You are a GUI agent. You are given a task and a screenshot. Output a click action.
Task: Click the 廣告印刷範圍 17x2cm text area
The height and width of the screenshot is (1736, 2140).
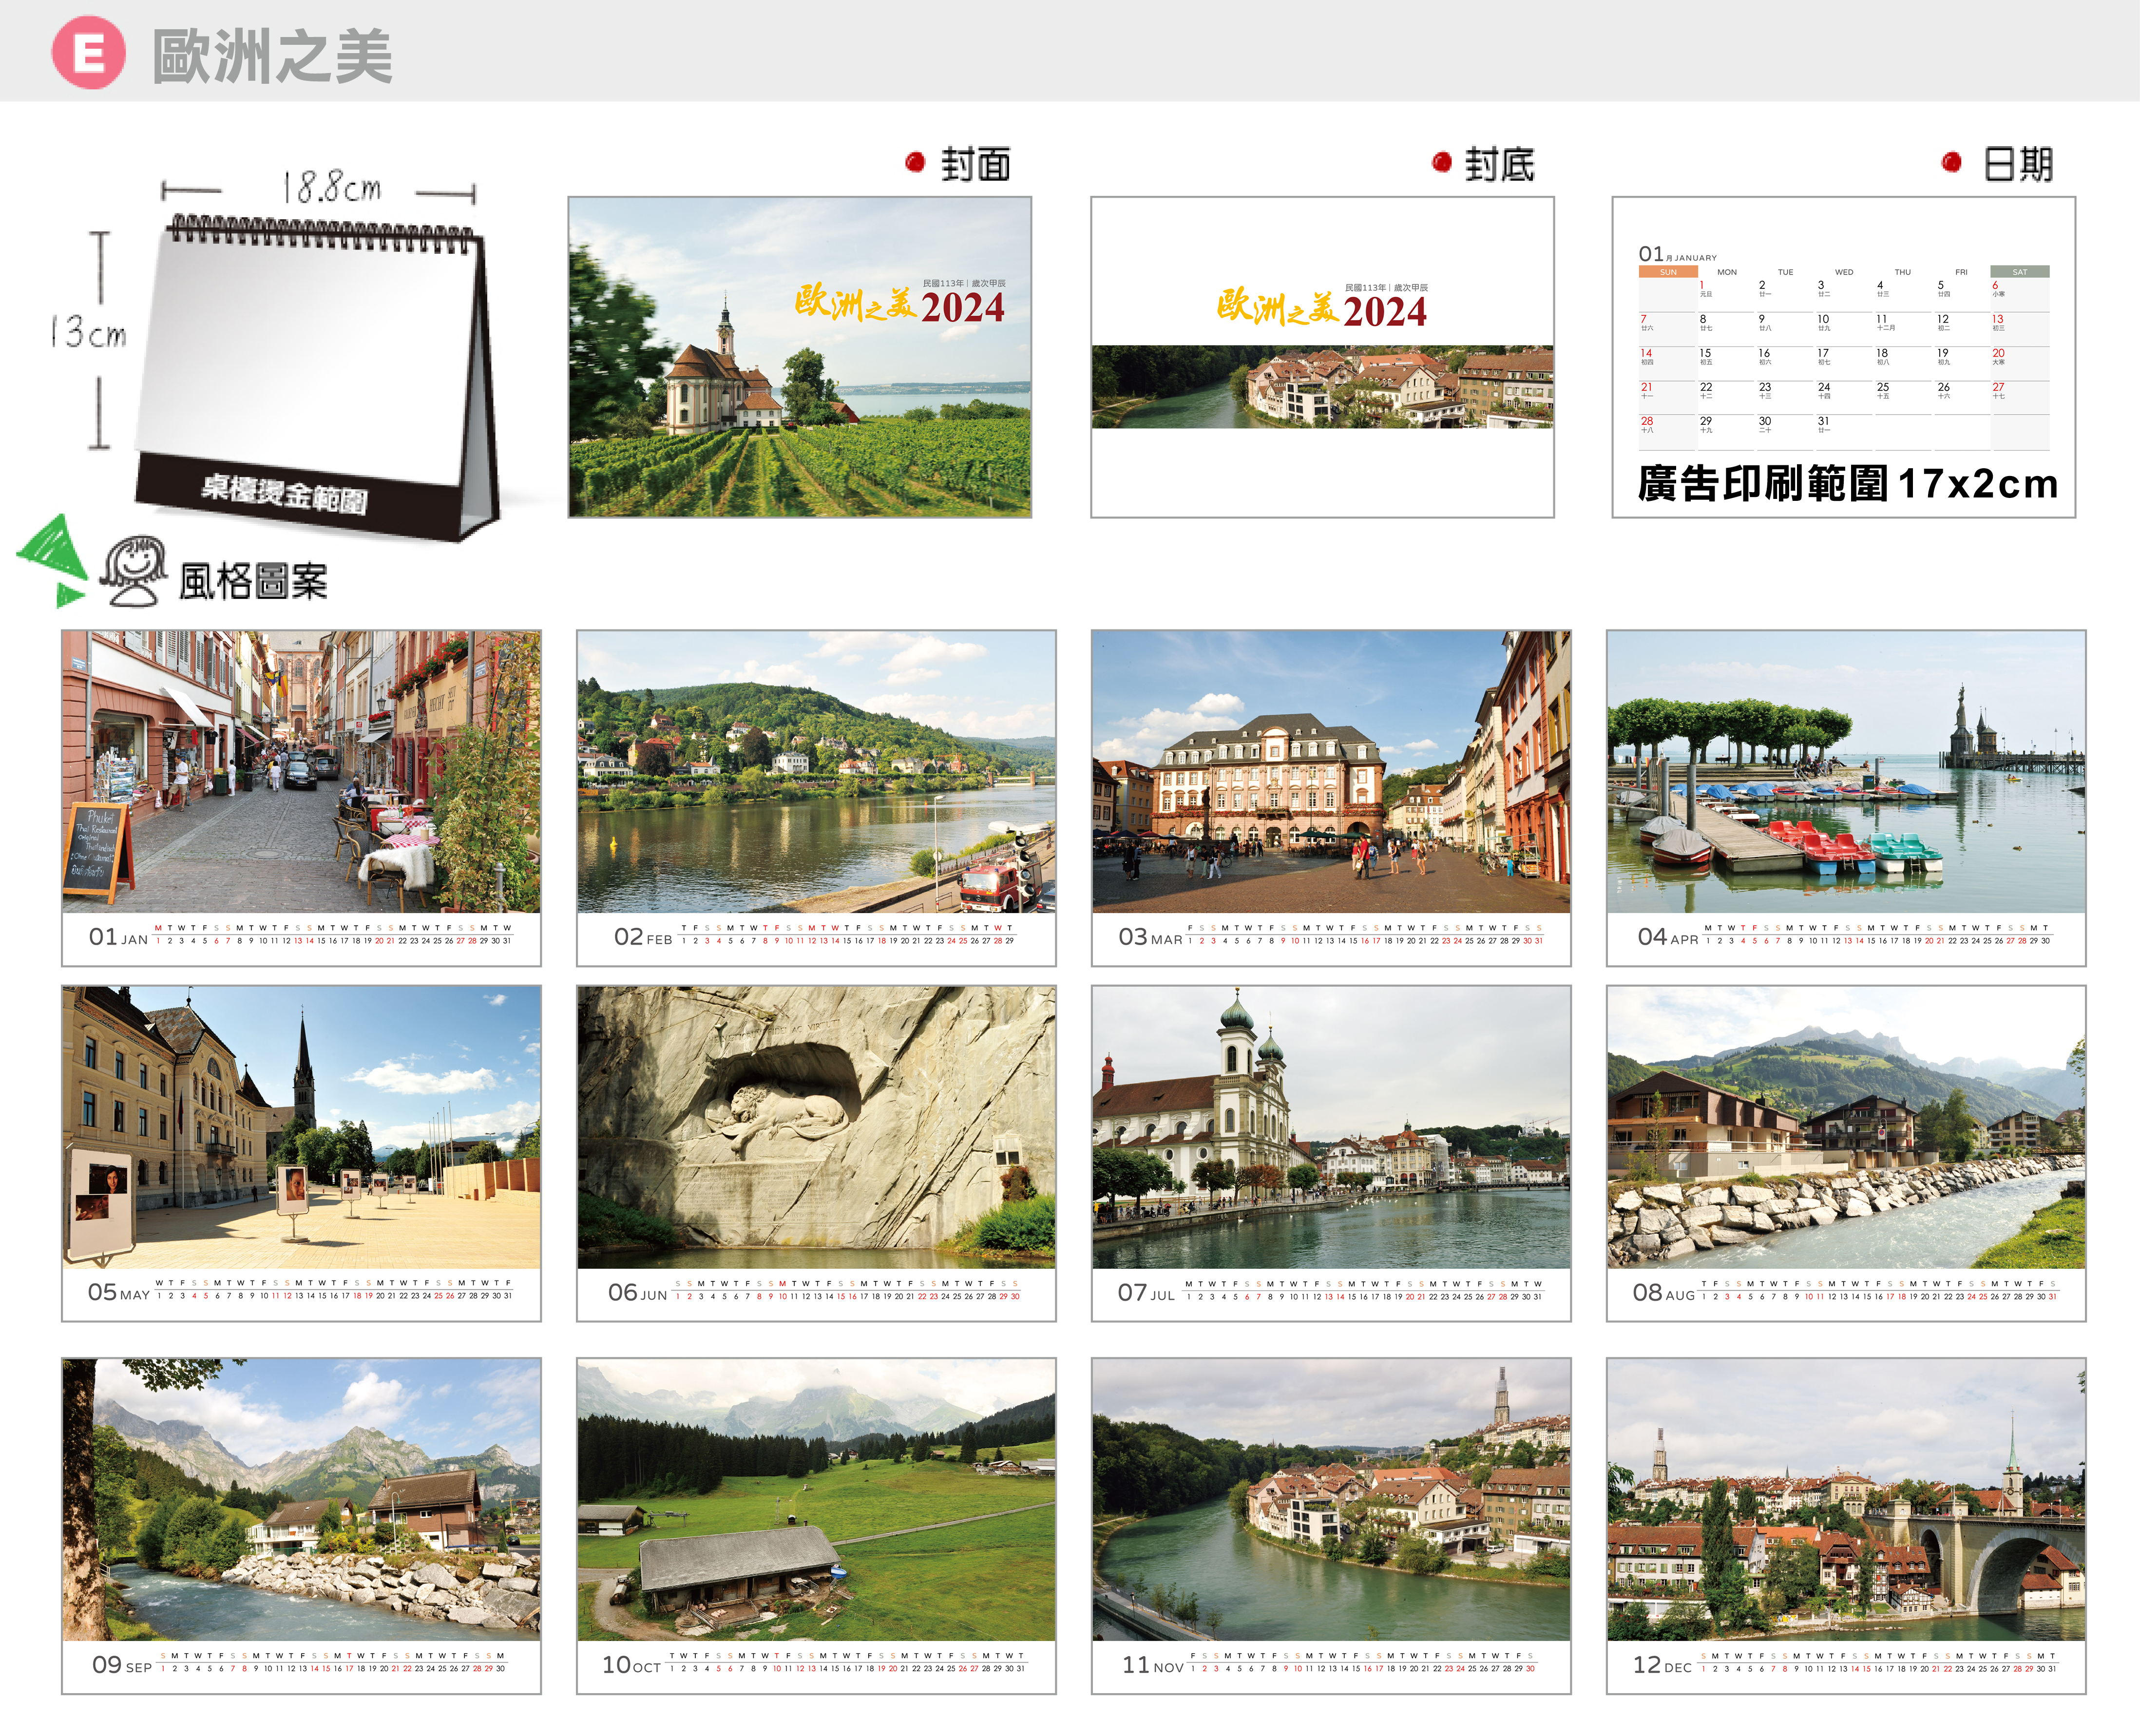tap(1847, 484)
